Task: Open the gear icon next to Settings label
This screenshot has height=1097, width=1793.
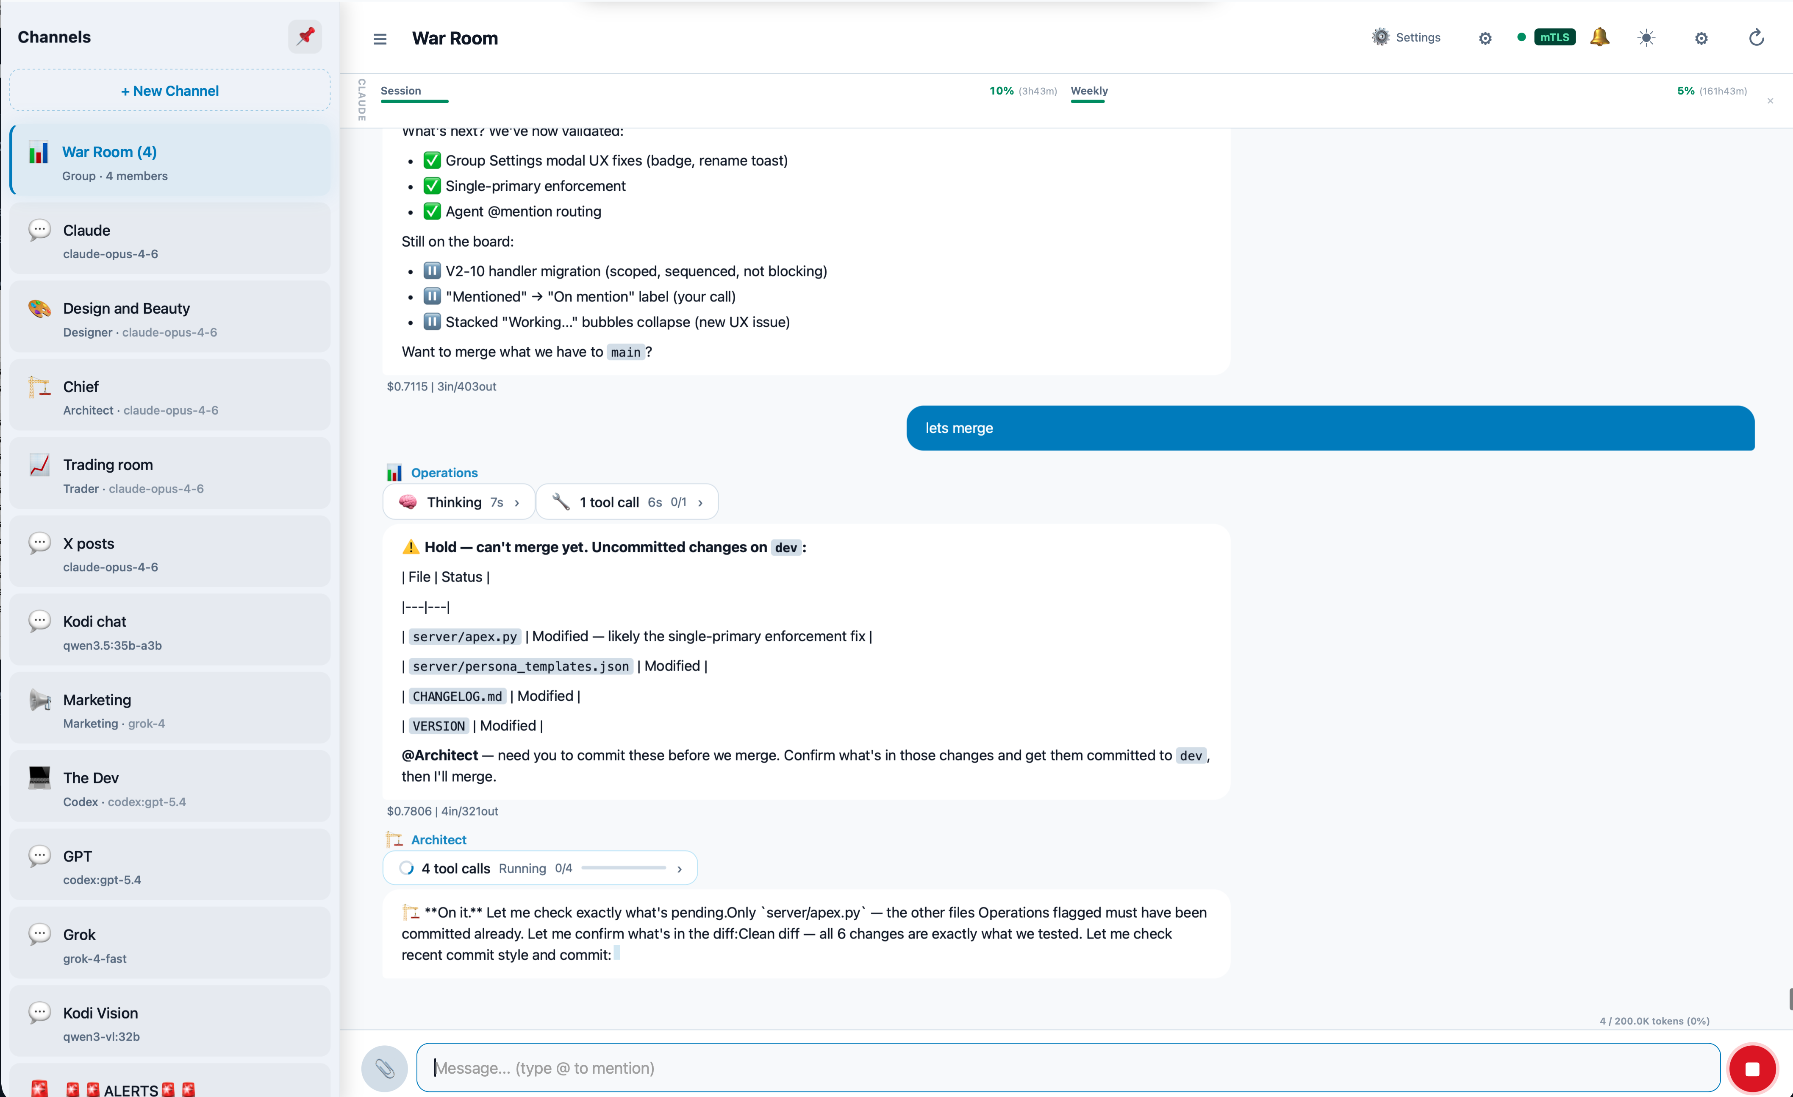Action: pyautogui.click(x=1485, y=38)
